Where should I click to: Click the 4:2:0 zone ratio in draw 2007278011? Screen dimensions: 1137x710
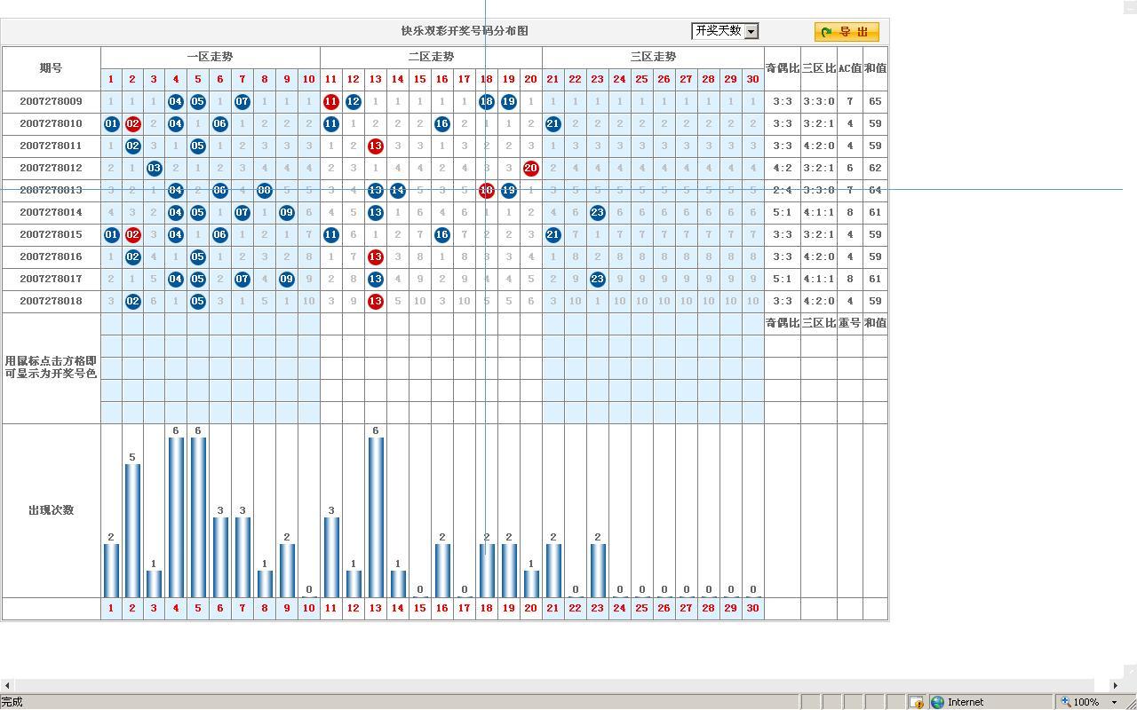coord(819,146)
